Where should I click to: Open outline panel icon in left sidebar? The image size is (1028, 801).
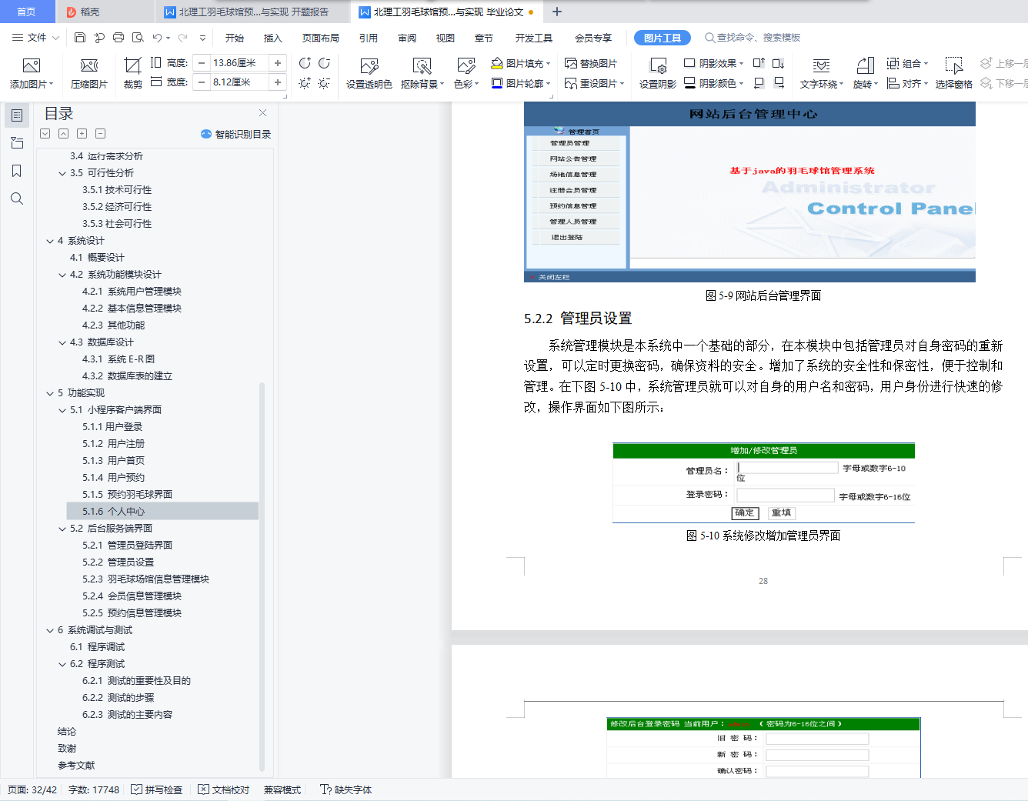pos(17,115)
